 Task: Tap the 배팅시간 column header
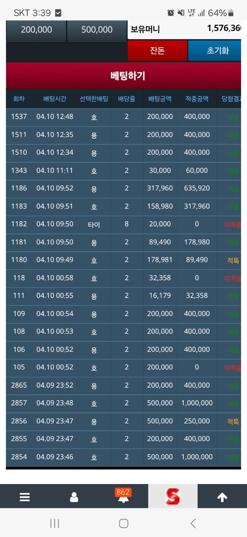[x=55, y=99]
